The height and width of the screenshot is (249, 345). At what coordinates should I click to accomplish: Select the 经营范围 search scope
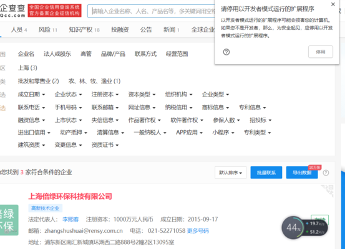click(x=177, y=54)
